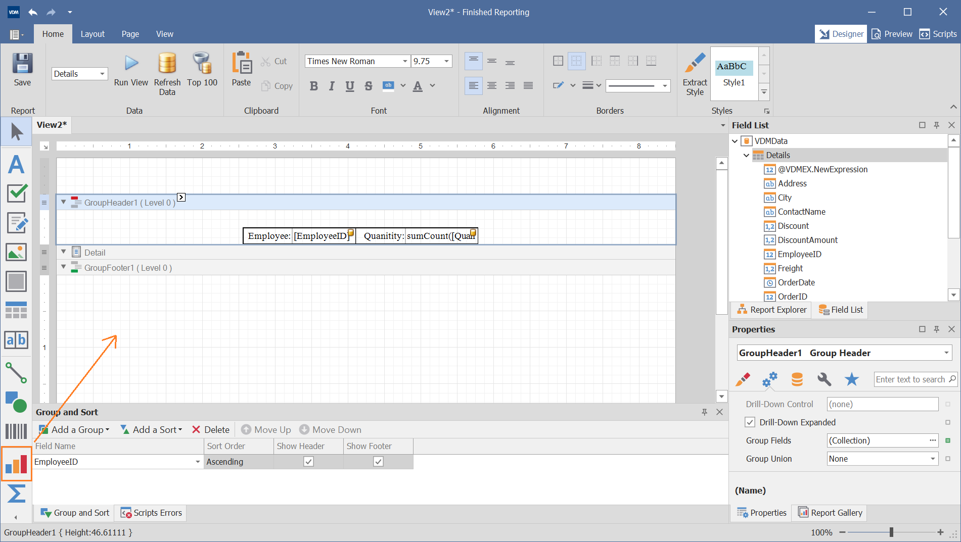The width and height of the screenshot is (961, 542).
Task: Click Delete in Group and Sort
Action: point(211,430)
